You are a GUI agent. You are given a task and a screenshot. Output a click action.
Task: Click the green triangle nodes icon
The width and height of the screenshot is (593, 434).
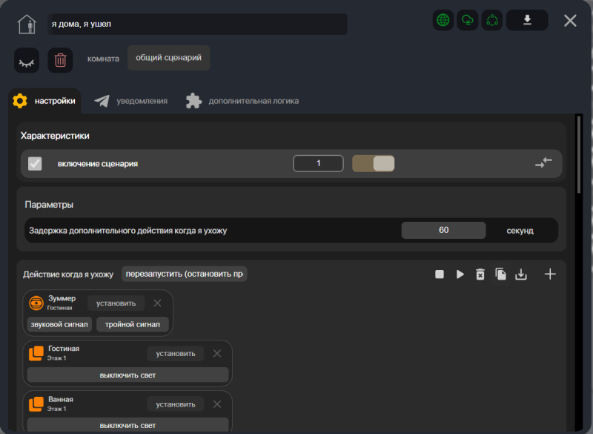pos(492,20)
